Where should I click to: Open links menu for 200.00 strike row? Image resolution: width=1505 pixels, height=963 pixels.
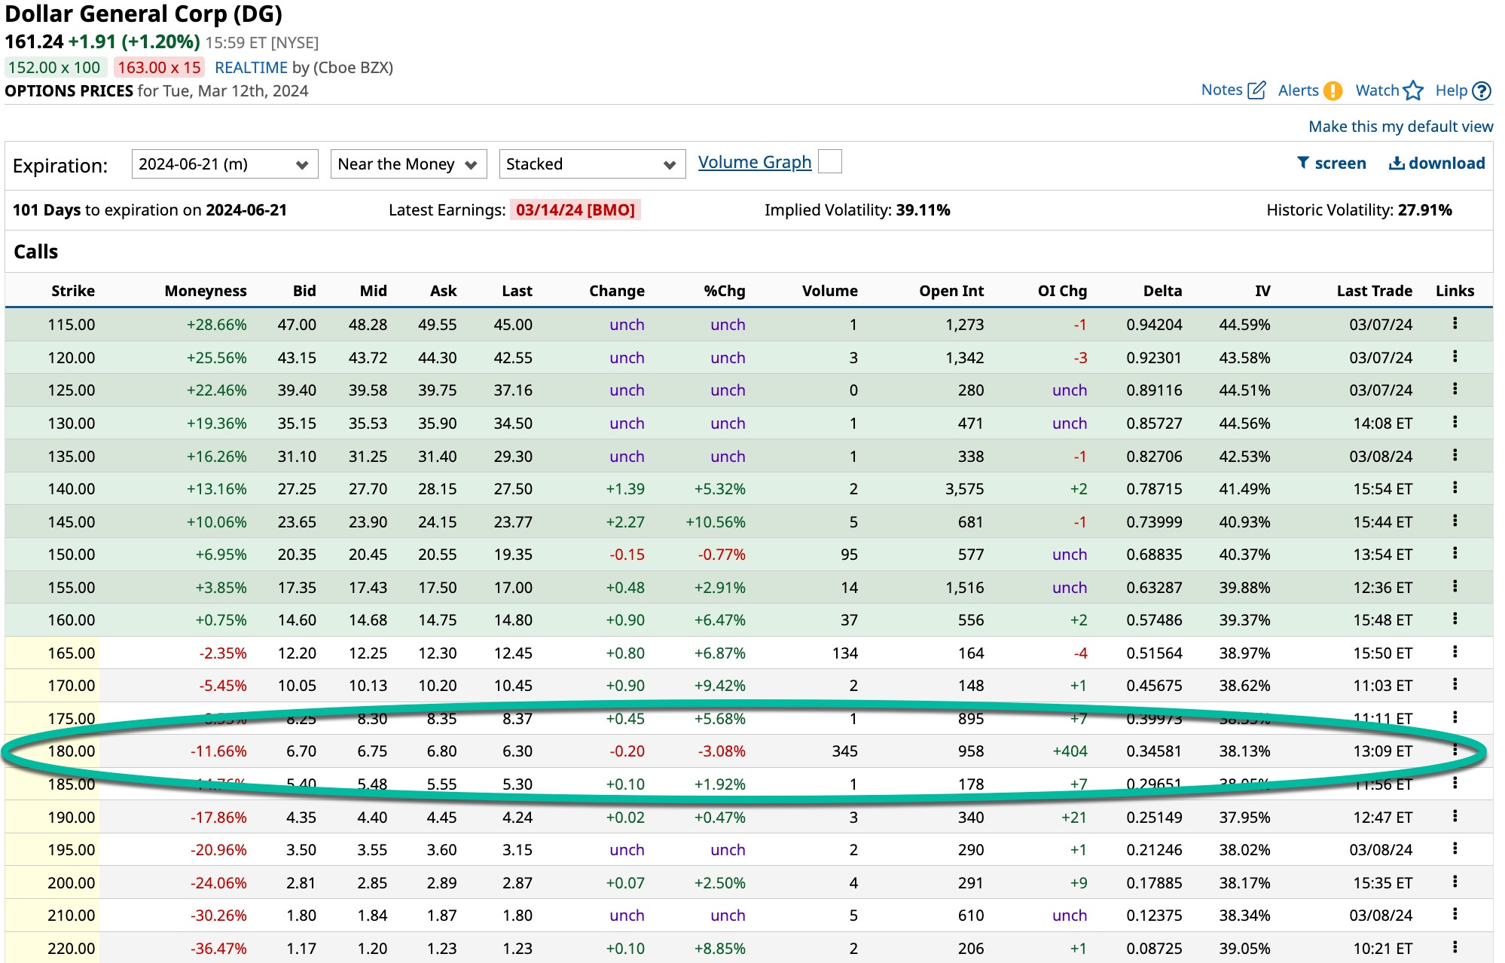1455,882
